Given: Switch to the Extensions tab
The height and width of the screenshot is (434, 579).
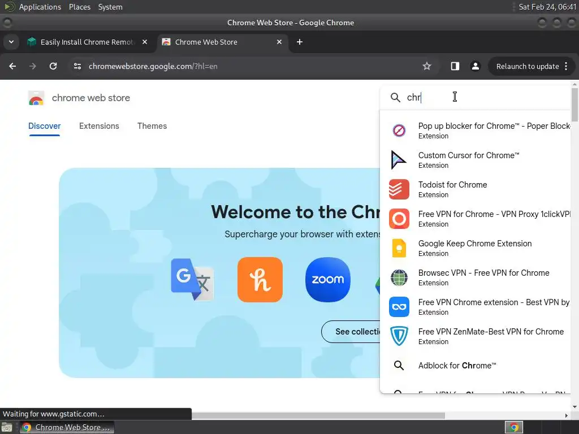Looking at the screenshot, I should coord(99,126).
